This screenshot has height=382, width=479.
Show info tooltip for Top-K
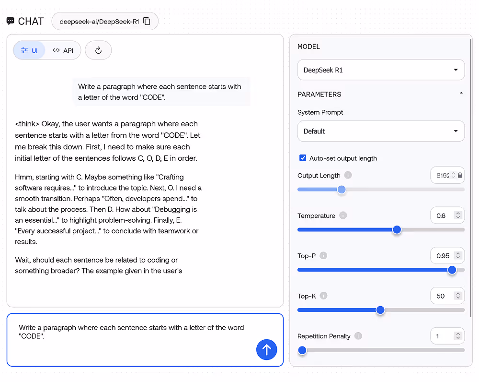pyautogui.click(x=323, y=296)
